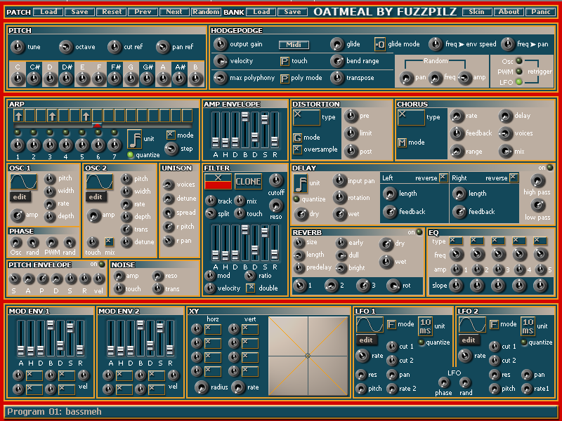Open the Distortion type selector
The image size is (562, 421).
pos(306,117)
